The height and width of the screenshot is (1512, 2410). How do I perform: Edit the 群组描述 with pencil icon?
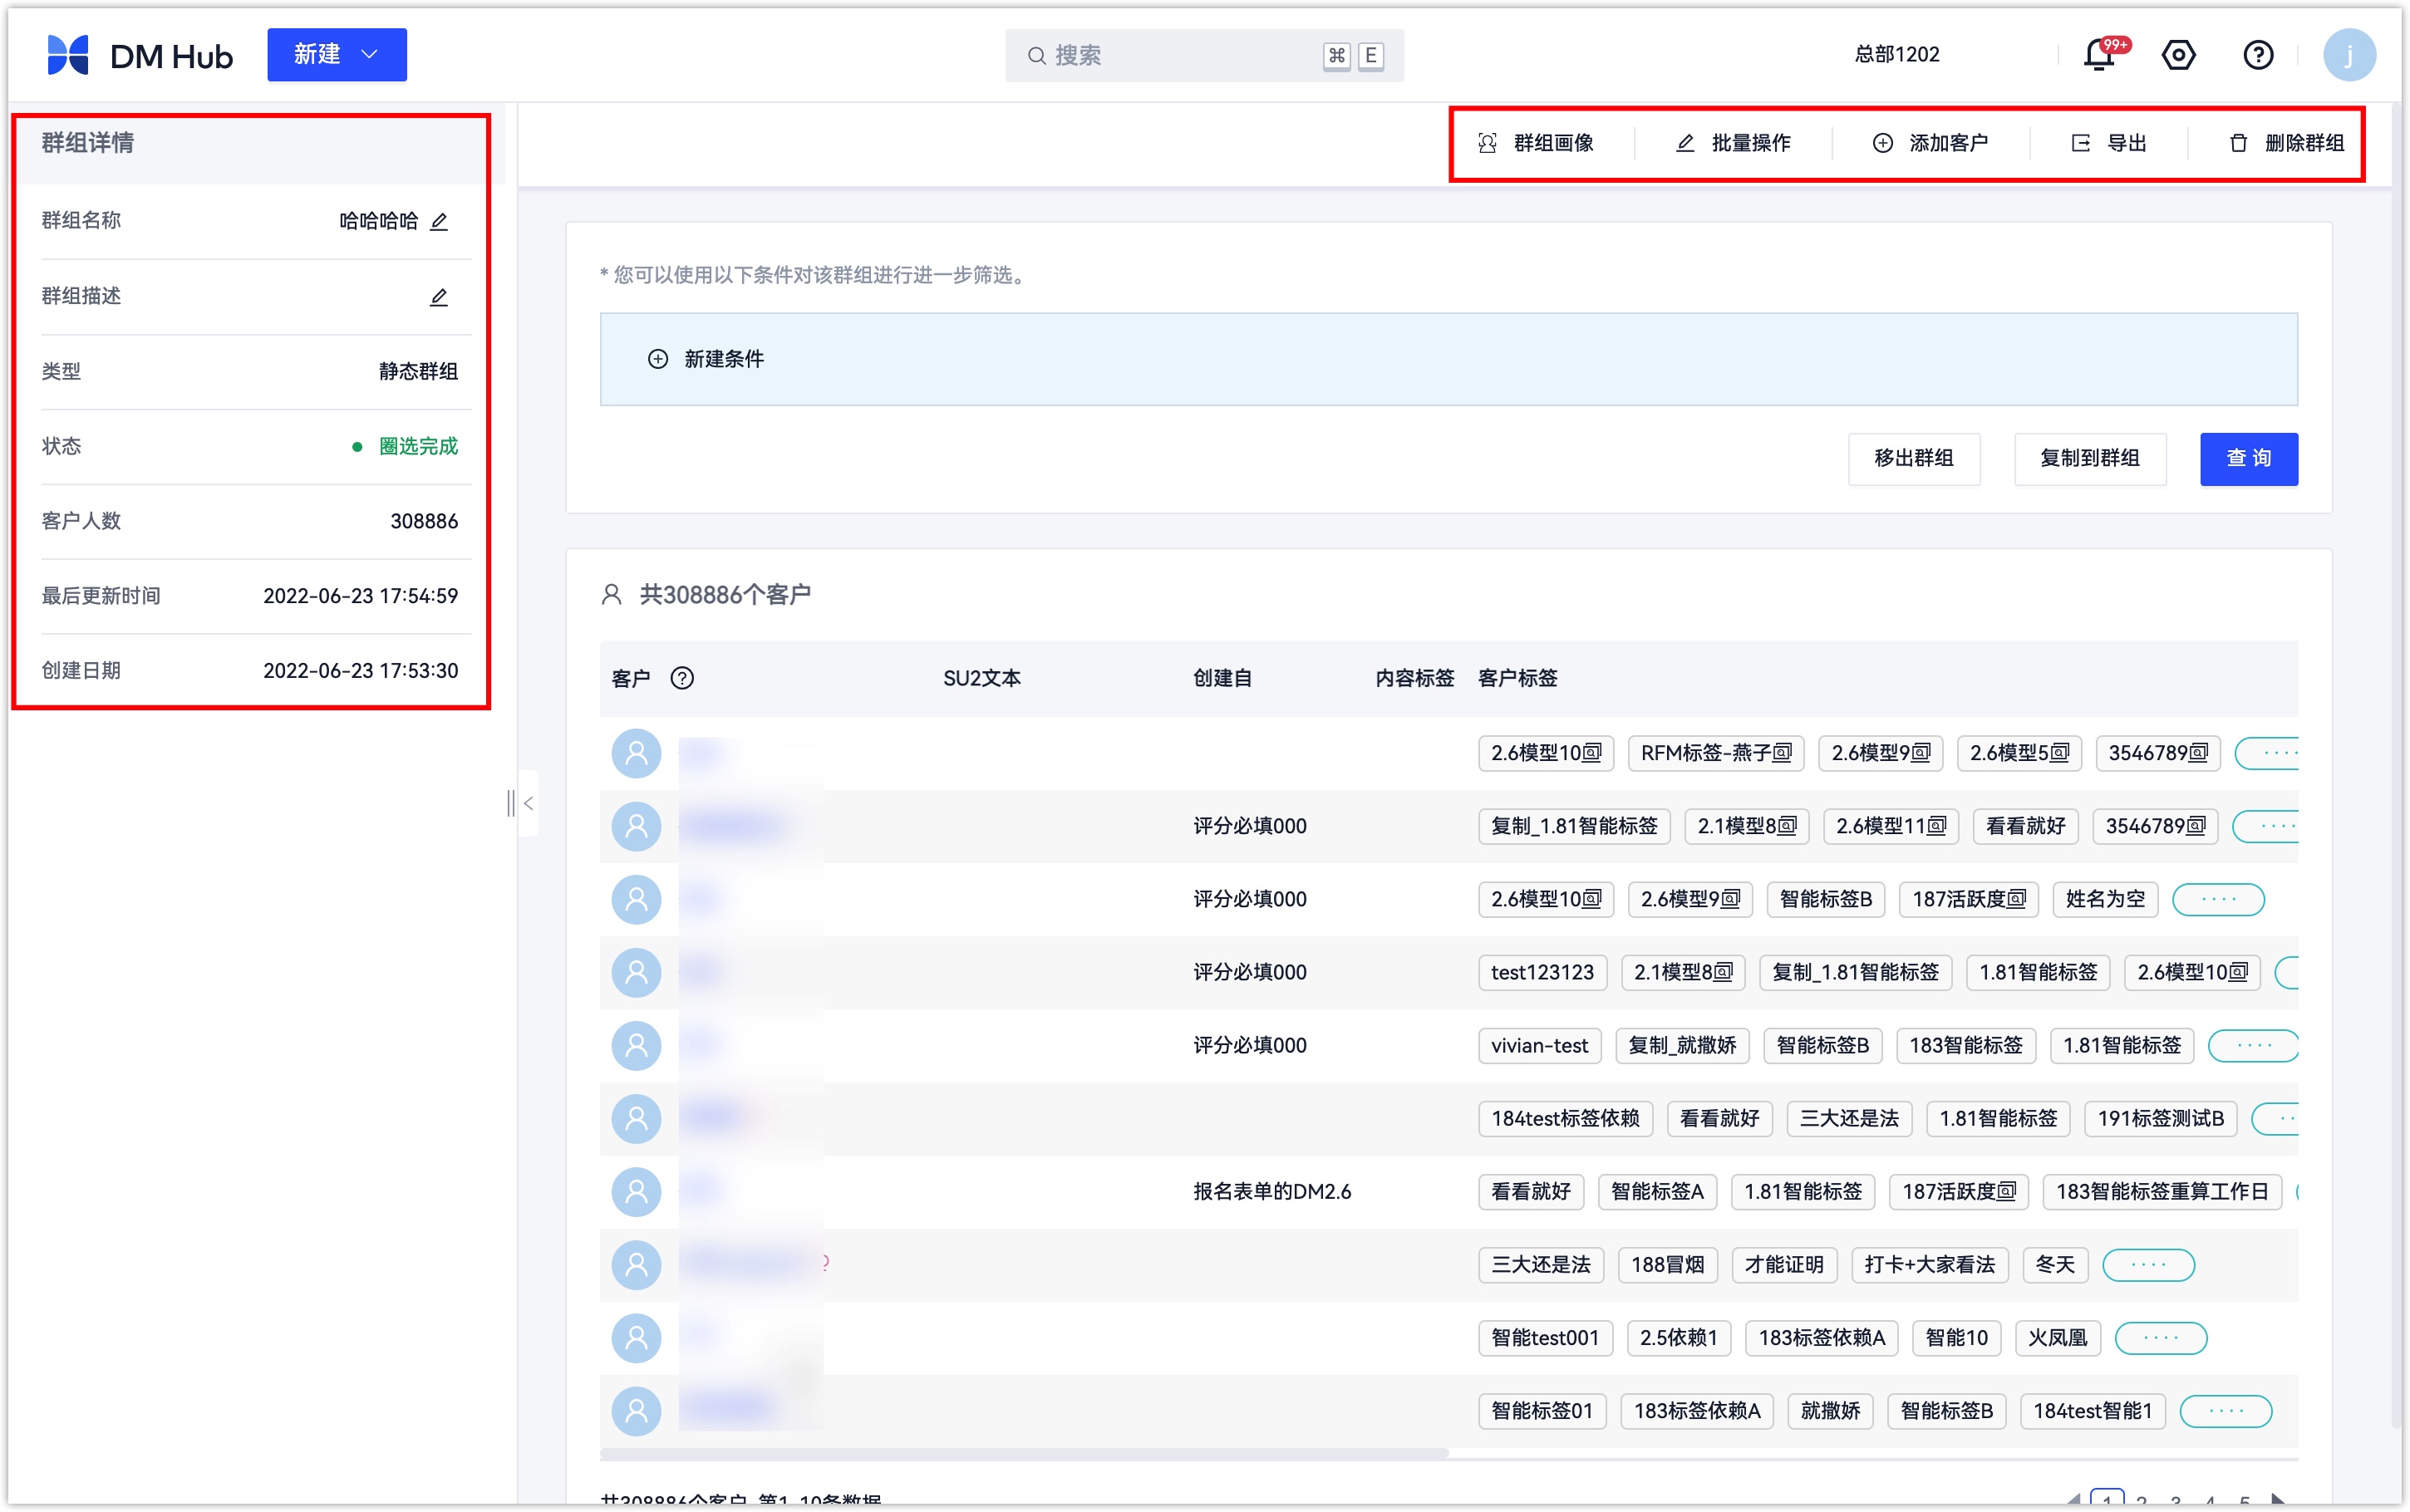[439, 297]
